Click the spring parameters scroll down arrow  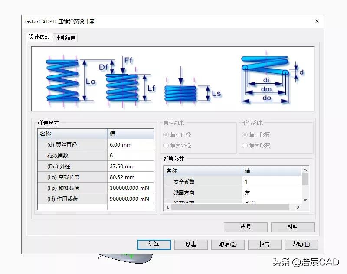(305, 200)
